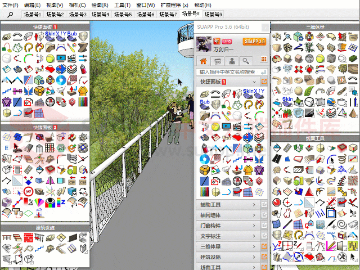Switch to the 场景号4 scene tab
Screen dimensions: 360x270
point(101,13)
